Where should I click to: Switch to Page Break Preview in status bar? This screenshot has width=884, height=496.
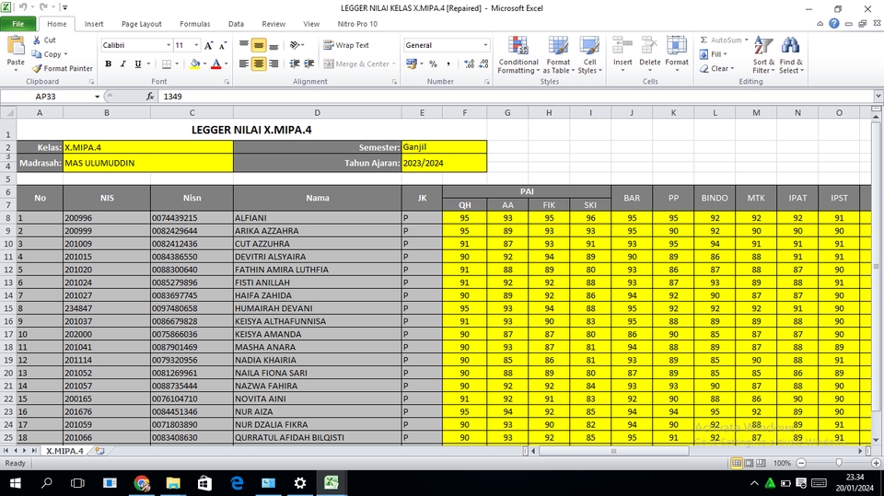point(762,463)
